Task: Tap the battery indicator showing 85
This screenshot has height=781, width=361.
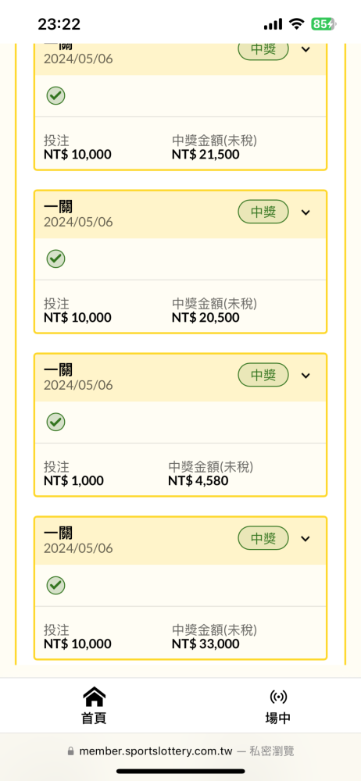Action: pos(324,23)
